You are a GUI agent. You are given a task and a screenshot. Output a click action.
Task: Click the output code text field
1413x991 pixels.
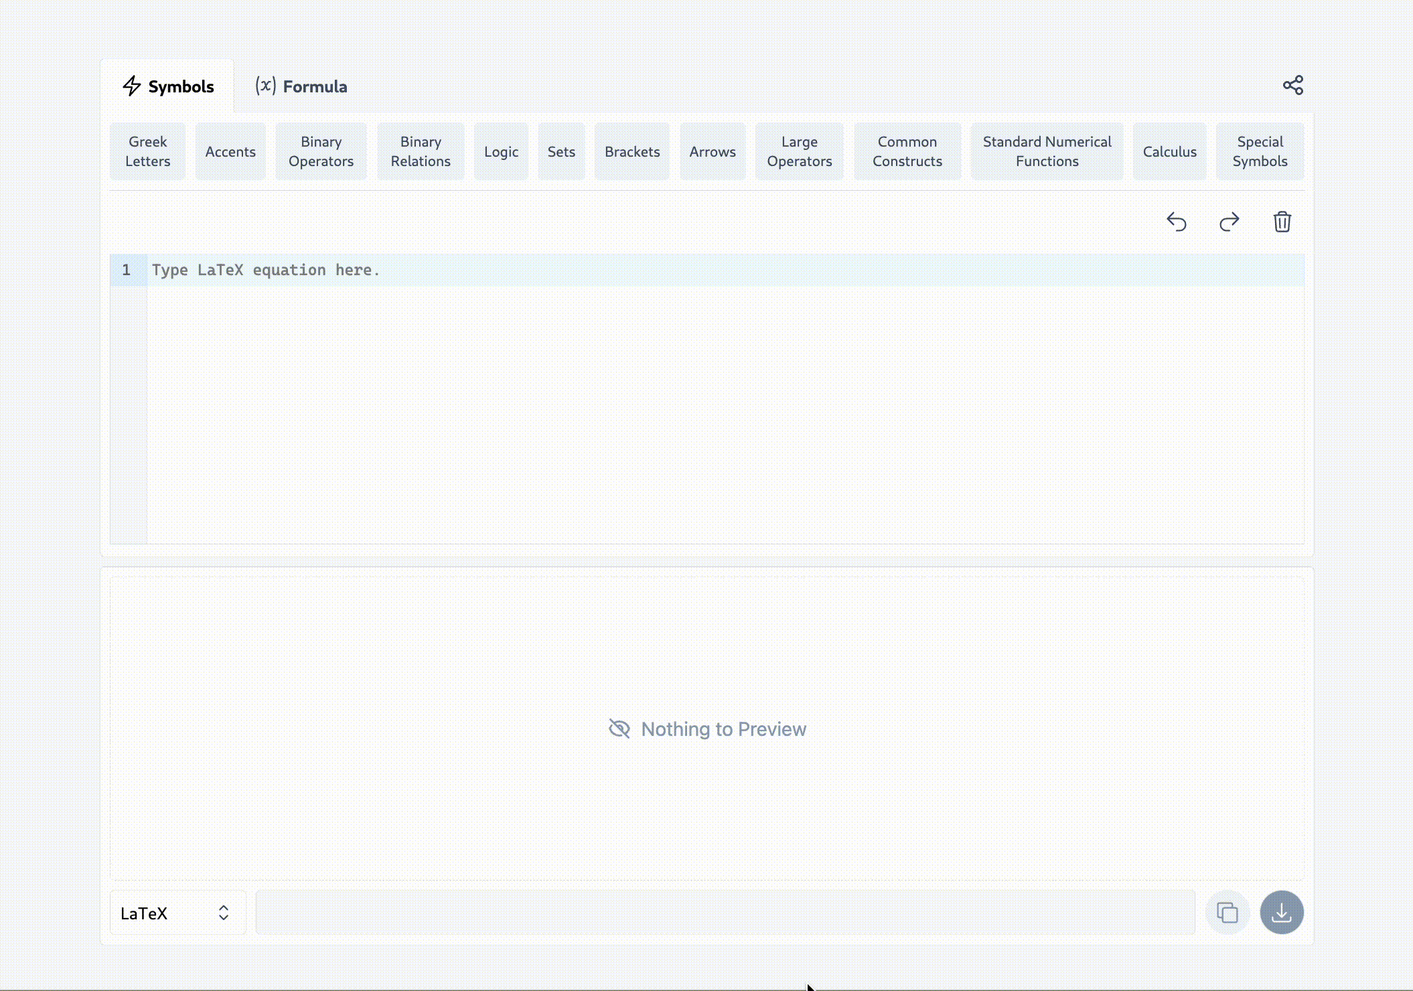coord(725,912)
